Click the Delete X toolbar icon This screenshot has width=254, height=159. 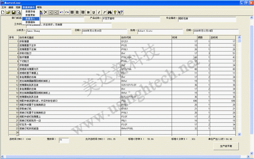(x=46, y=12)
